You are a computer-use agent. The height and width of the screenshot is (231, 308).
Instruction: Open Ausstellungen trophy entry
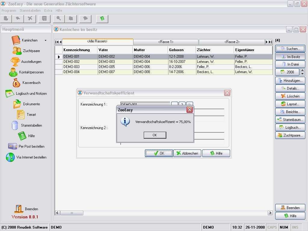click(x=26, y=62)
